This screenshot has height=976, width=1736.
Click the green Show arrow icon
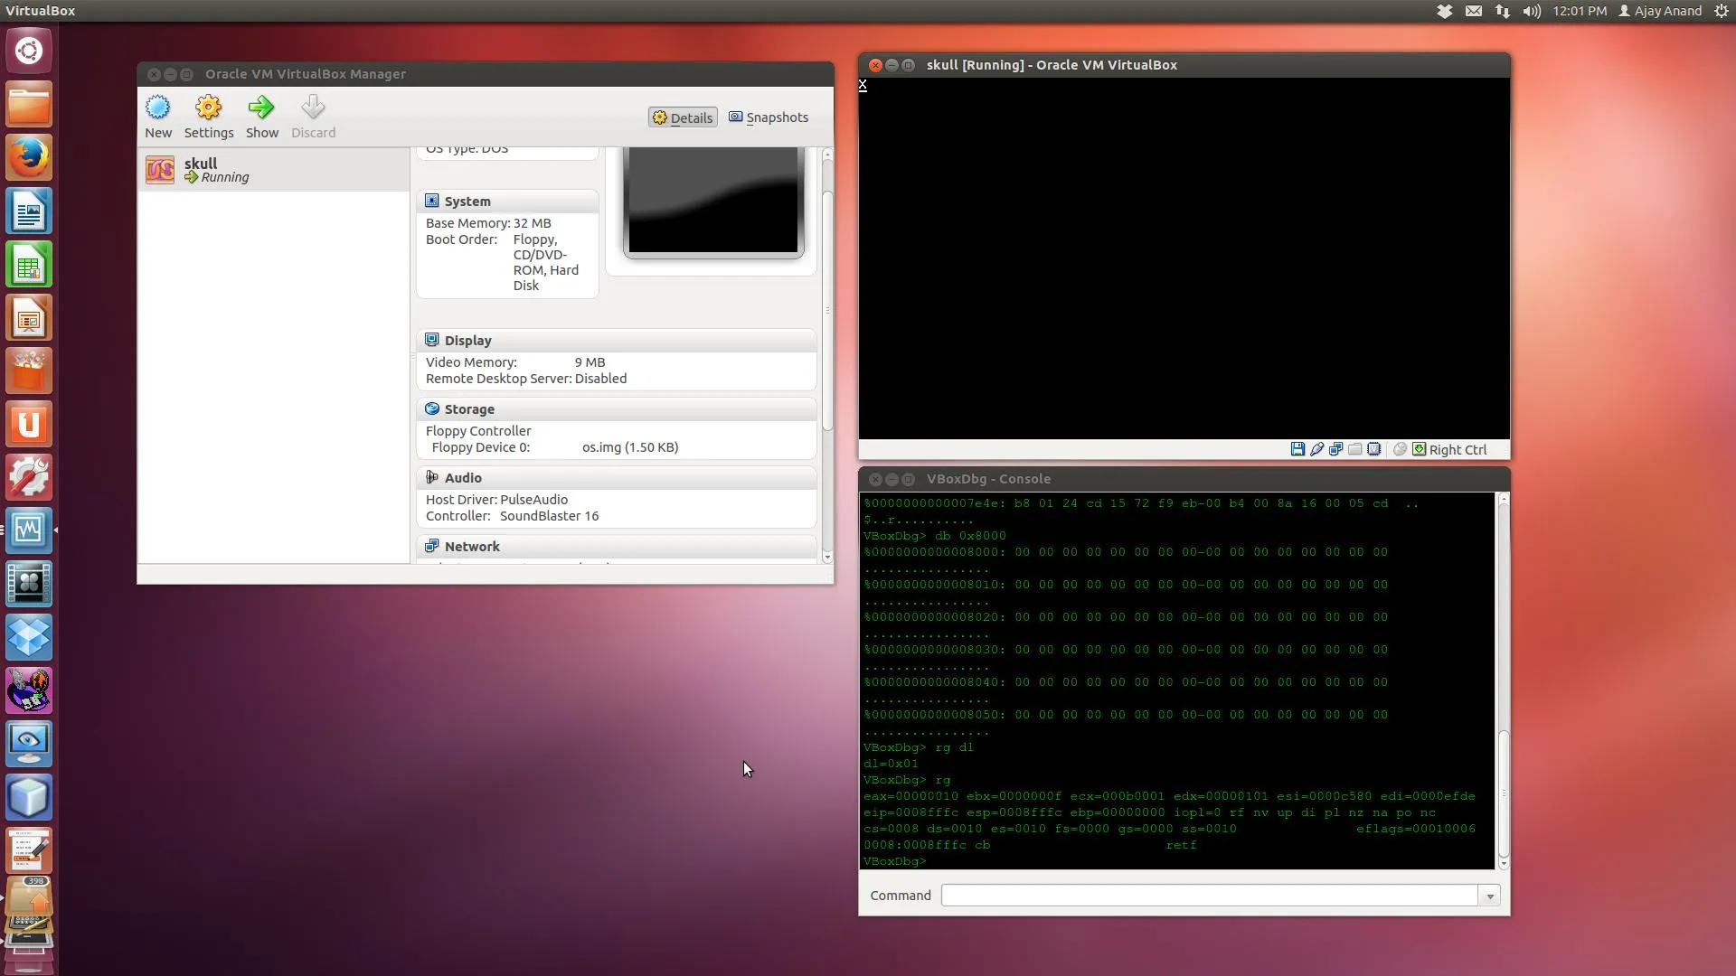point(261,108)
